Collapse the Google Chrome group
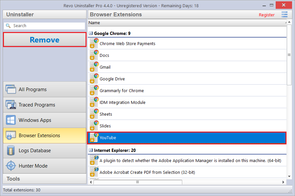Viewport: 295px width, 196px height. pyautogui.click(x=91, y=33)
